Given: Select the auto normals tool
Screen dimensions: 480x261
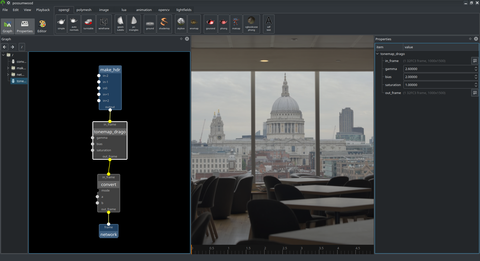Looking at the screenshot, I should [x=74, y=24].
